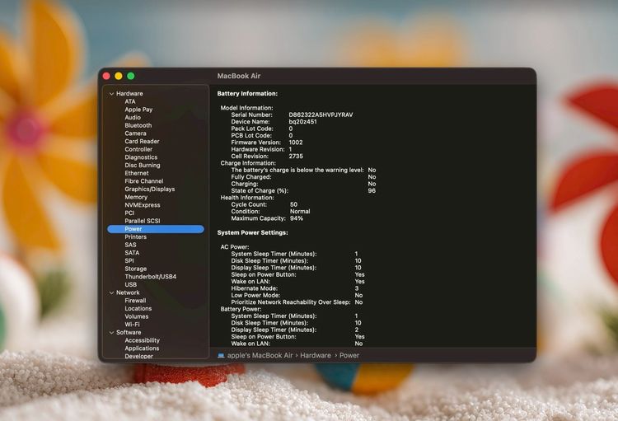Select Controller in the sidebar

click(x=138, y=149)
